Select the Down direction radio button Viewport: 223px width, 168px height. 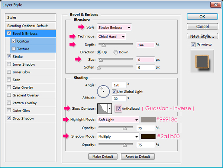click(116, 52)
